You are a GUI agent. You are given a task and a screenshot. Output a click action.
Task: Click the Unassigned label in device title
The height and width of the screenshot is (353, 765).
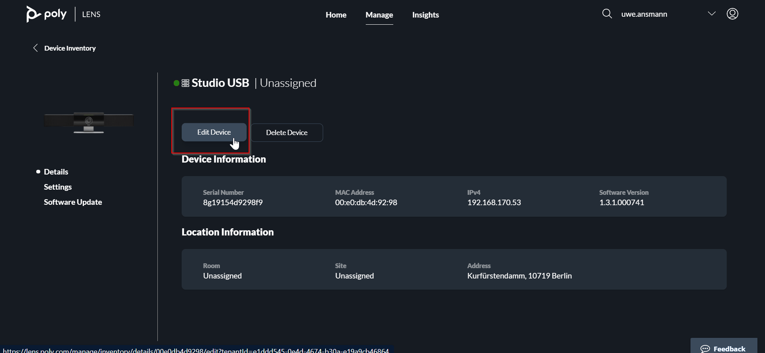pyautogui.click(x=288, y=83)
